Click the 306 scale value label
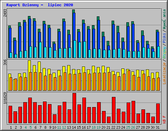The image size is (168, 131). pyautogui.click(x=5, y=62)
